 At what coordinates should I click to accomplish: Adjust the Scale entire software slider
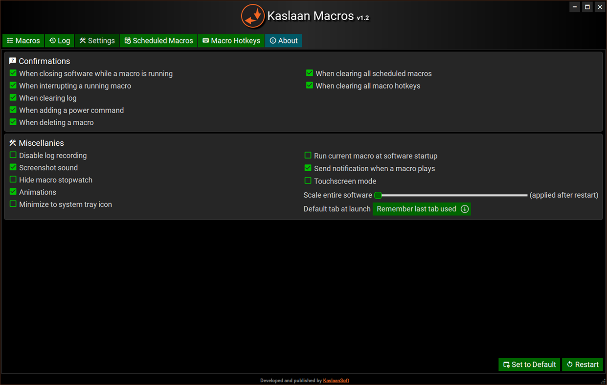378,195
